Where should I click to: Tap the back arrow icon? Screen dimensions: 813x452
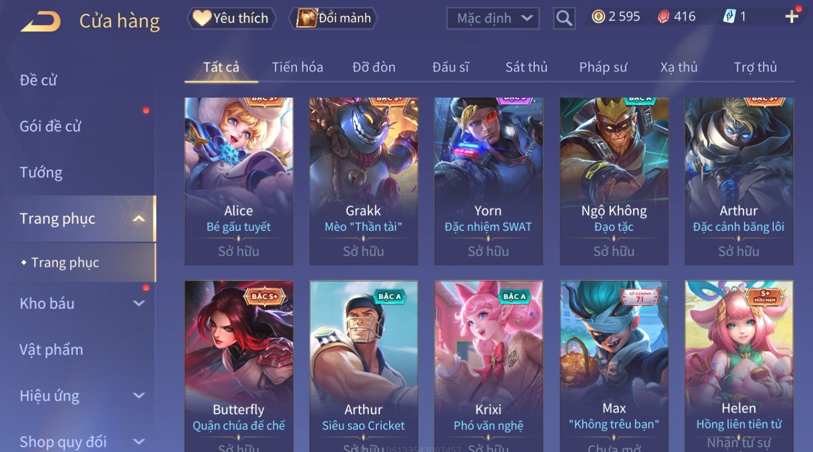click(40, 22)
